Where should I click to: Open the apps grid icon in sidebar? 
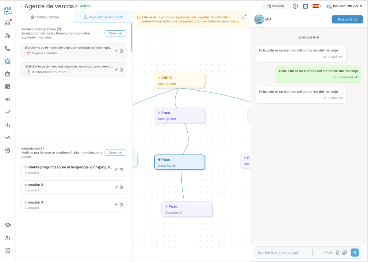8,250
